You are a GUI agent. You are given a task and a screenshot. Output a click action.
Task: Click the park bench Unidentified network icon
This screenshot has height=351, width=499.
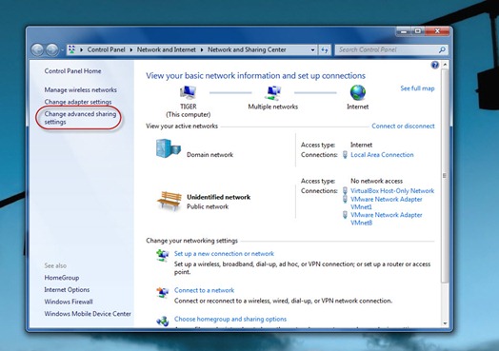[169, 201]
